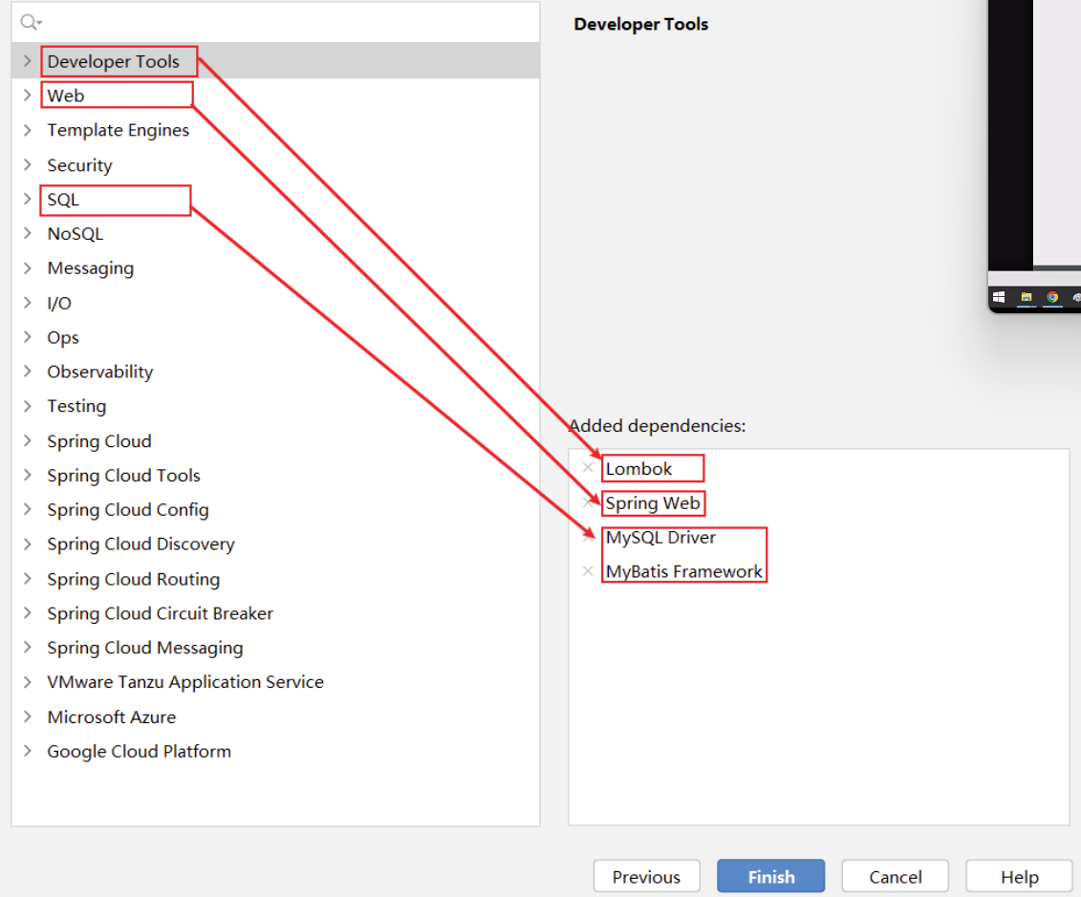Remove MySQL Driver dependency via its X
Image resolution: width=1081 pixels, height=897 pixels.
(588, 537)
